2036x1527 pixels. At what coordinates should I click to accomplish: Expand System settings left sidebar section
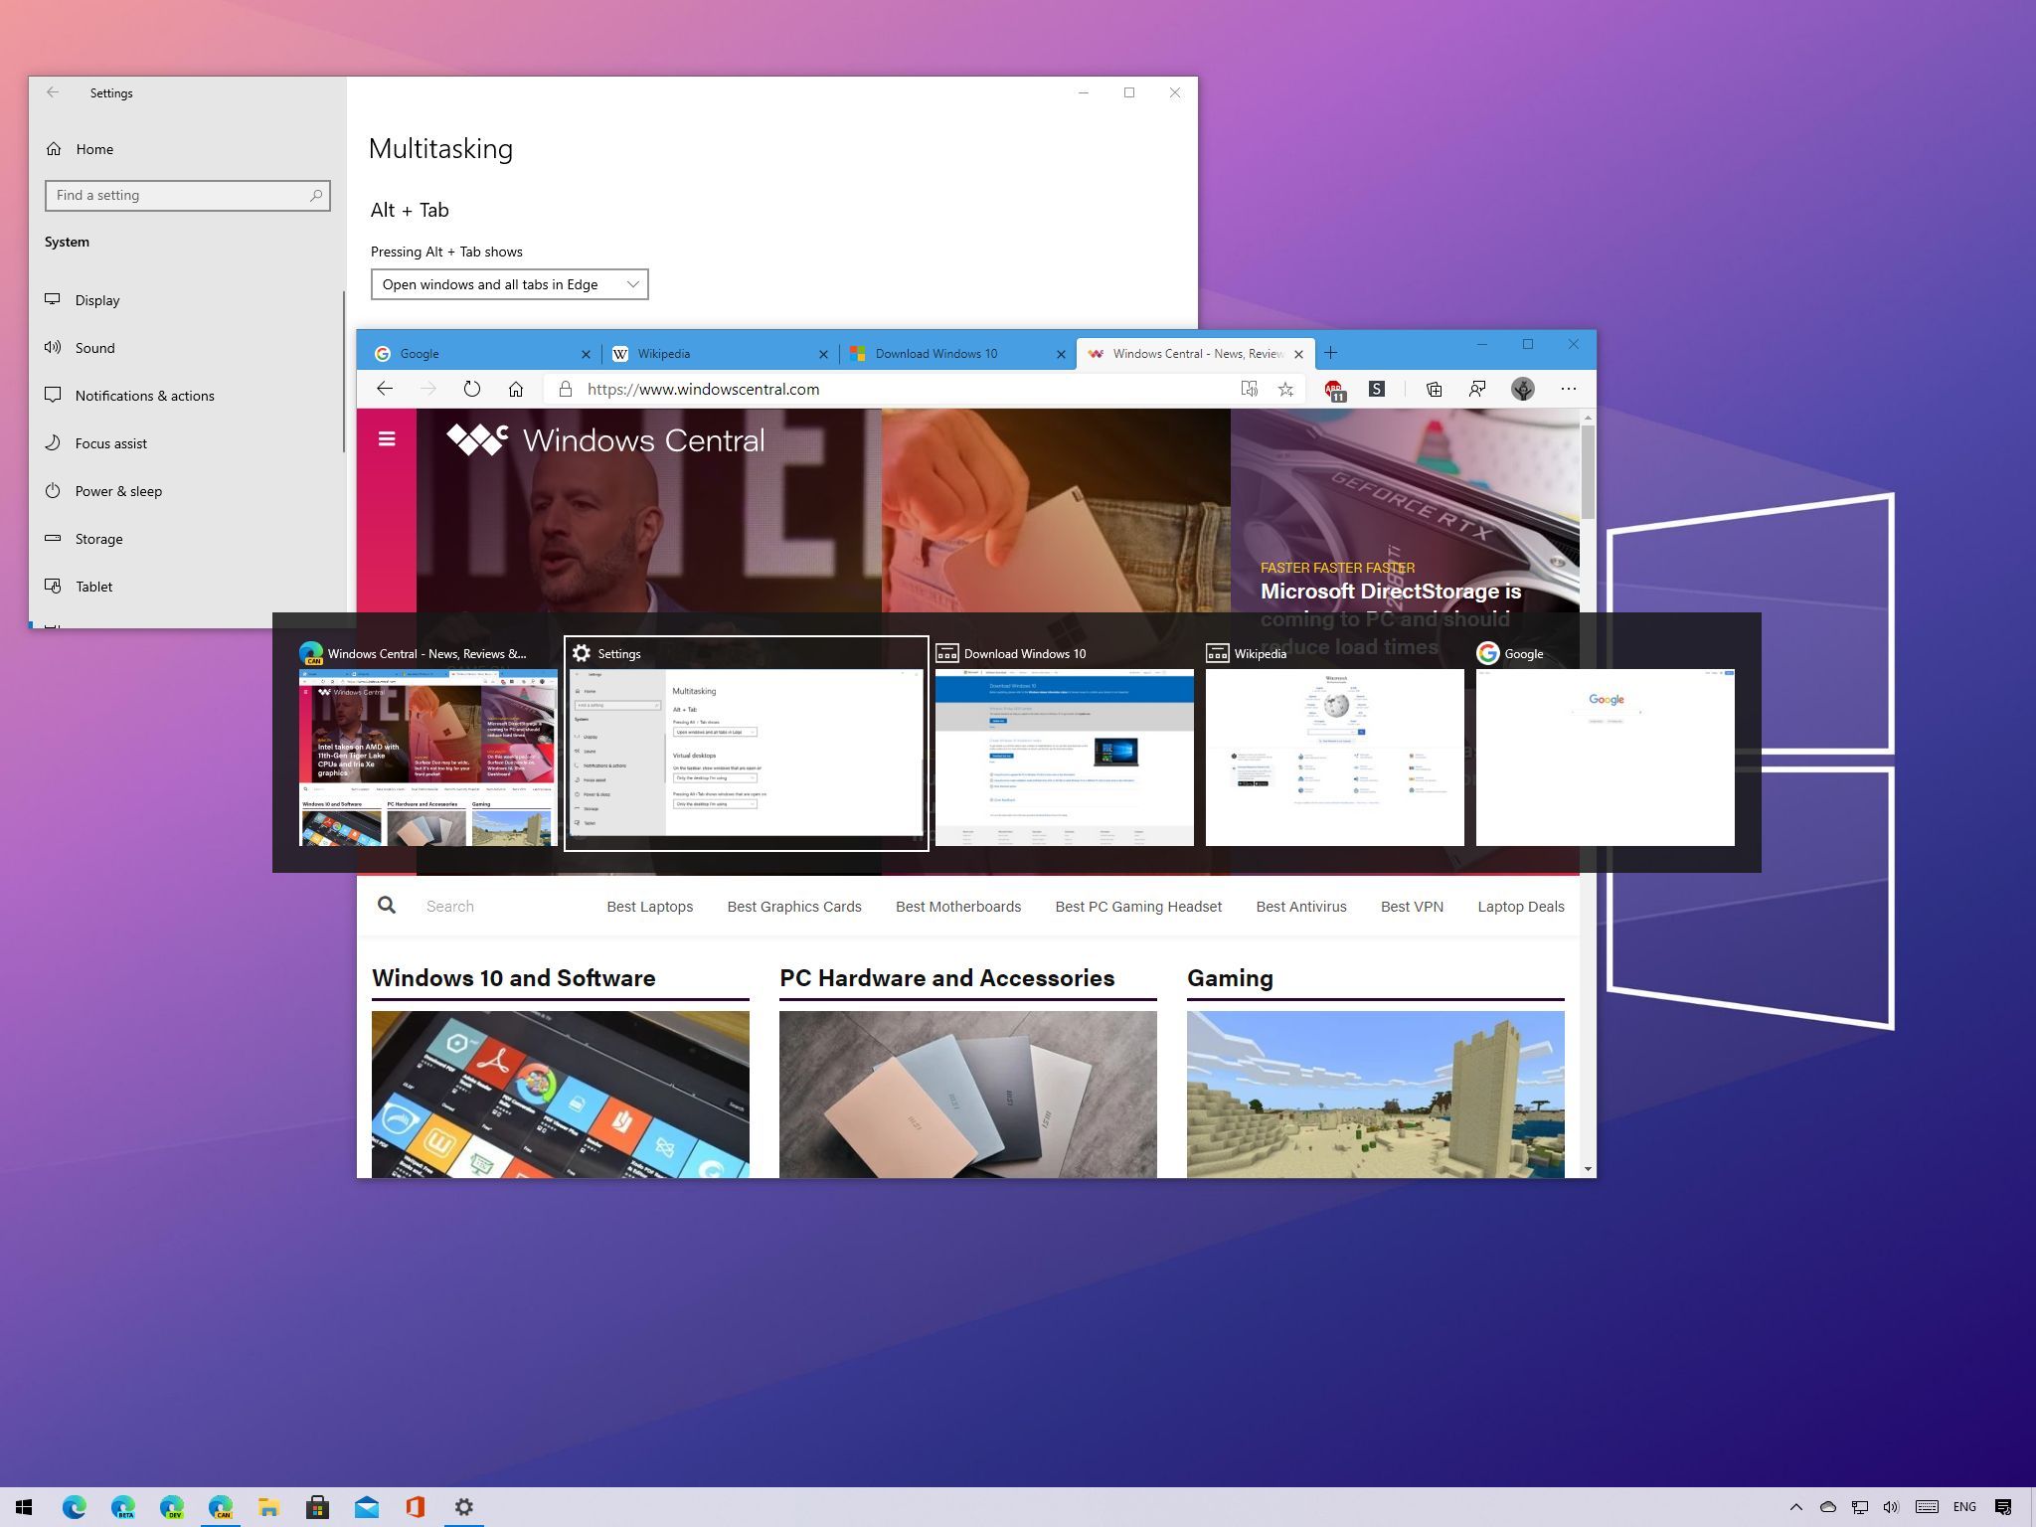coord(68,241)
